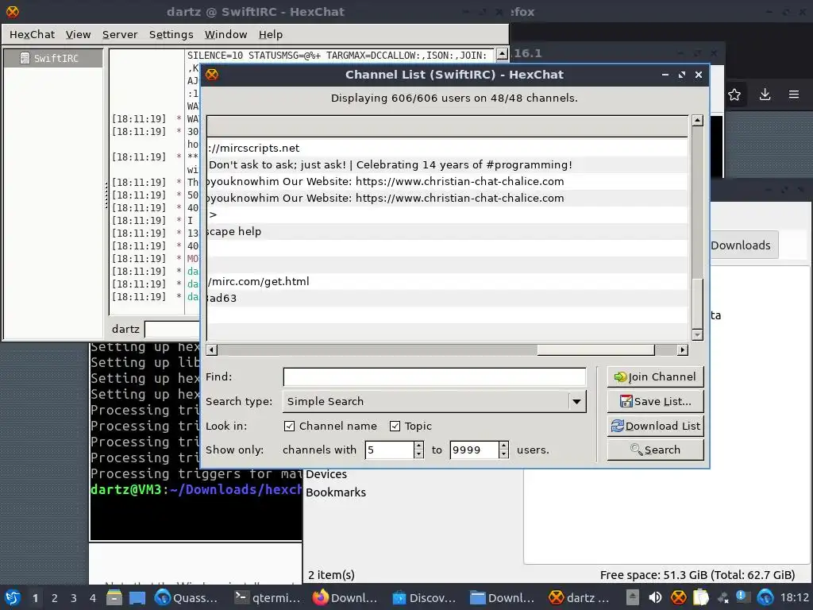
Task: Switch to virtual desktop 4
Action: (x=93, y=598)
